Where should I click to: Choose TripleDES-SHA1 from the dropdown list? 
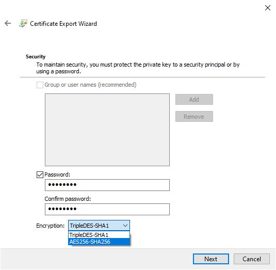point(99,235)
